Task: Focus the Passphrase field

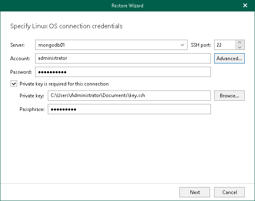Action: (x=129, y=109)
